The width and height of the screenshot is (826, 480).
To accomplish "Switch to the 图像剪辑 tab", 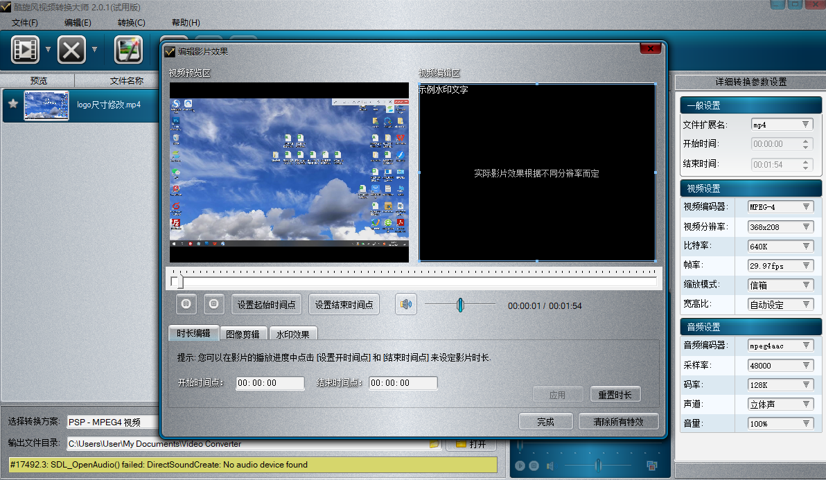I will [x=243, y=335].
